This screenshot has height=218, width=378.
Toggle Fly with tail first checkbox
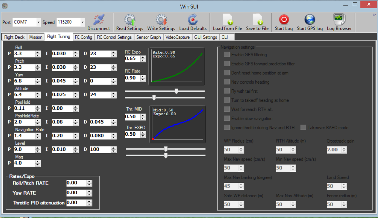click(227, 91)
